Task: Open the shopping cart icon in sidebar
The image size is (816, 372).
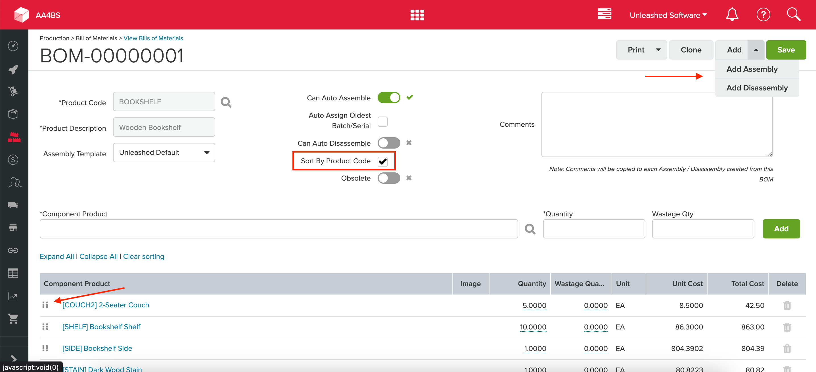Action: 13,319
